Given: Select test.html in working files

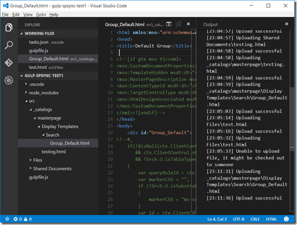Looking at the screenshot, I should click(58, 67).
